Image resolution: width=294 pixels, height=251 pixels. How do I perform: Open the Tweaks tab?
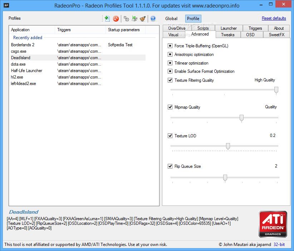pos(227,34)
